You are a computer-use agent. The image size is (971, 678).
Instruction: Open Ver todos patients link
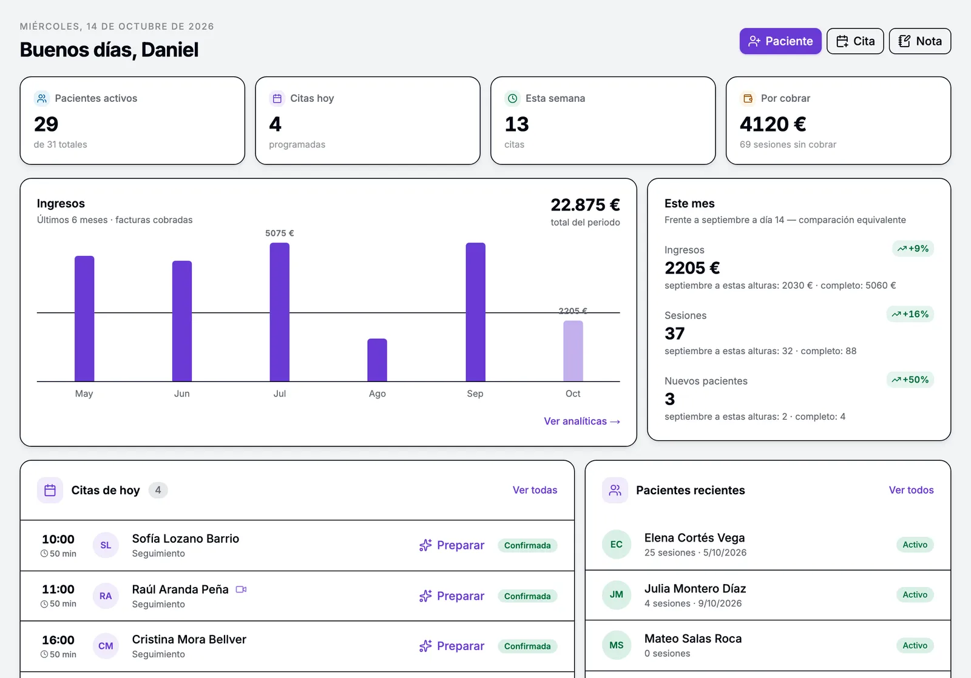pyautogui.click(x=911, y=490)
